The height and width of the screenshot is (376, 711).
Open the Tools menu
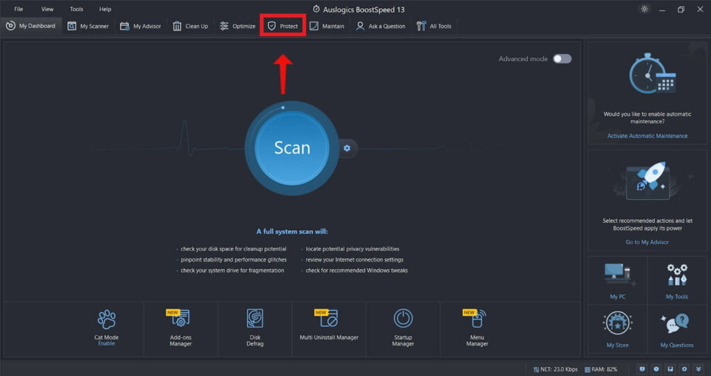click(76, 9)
